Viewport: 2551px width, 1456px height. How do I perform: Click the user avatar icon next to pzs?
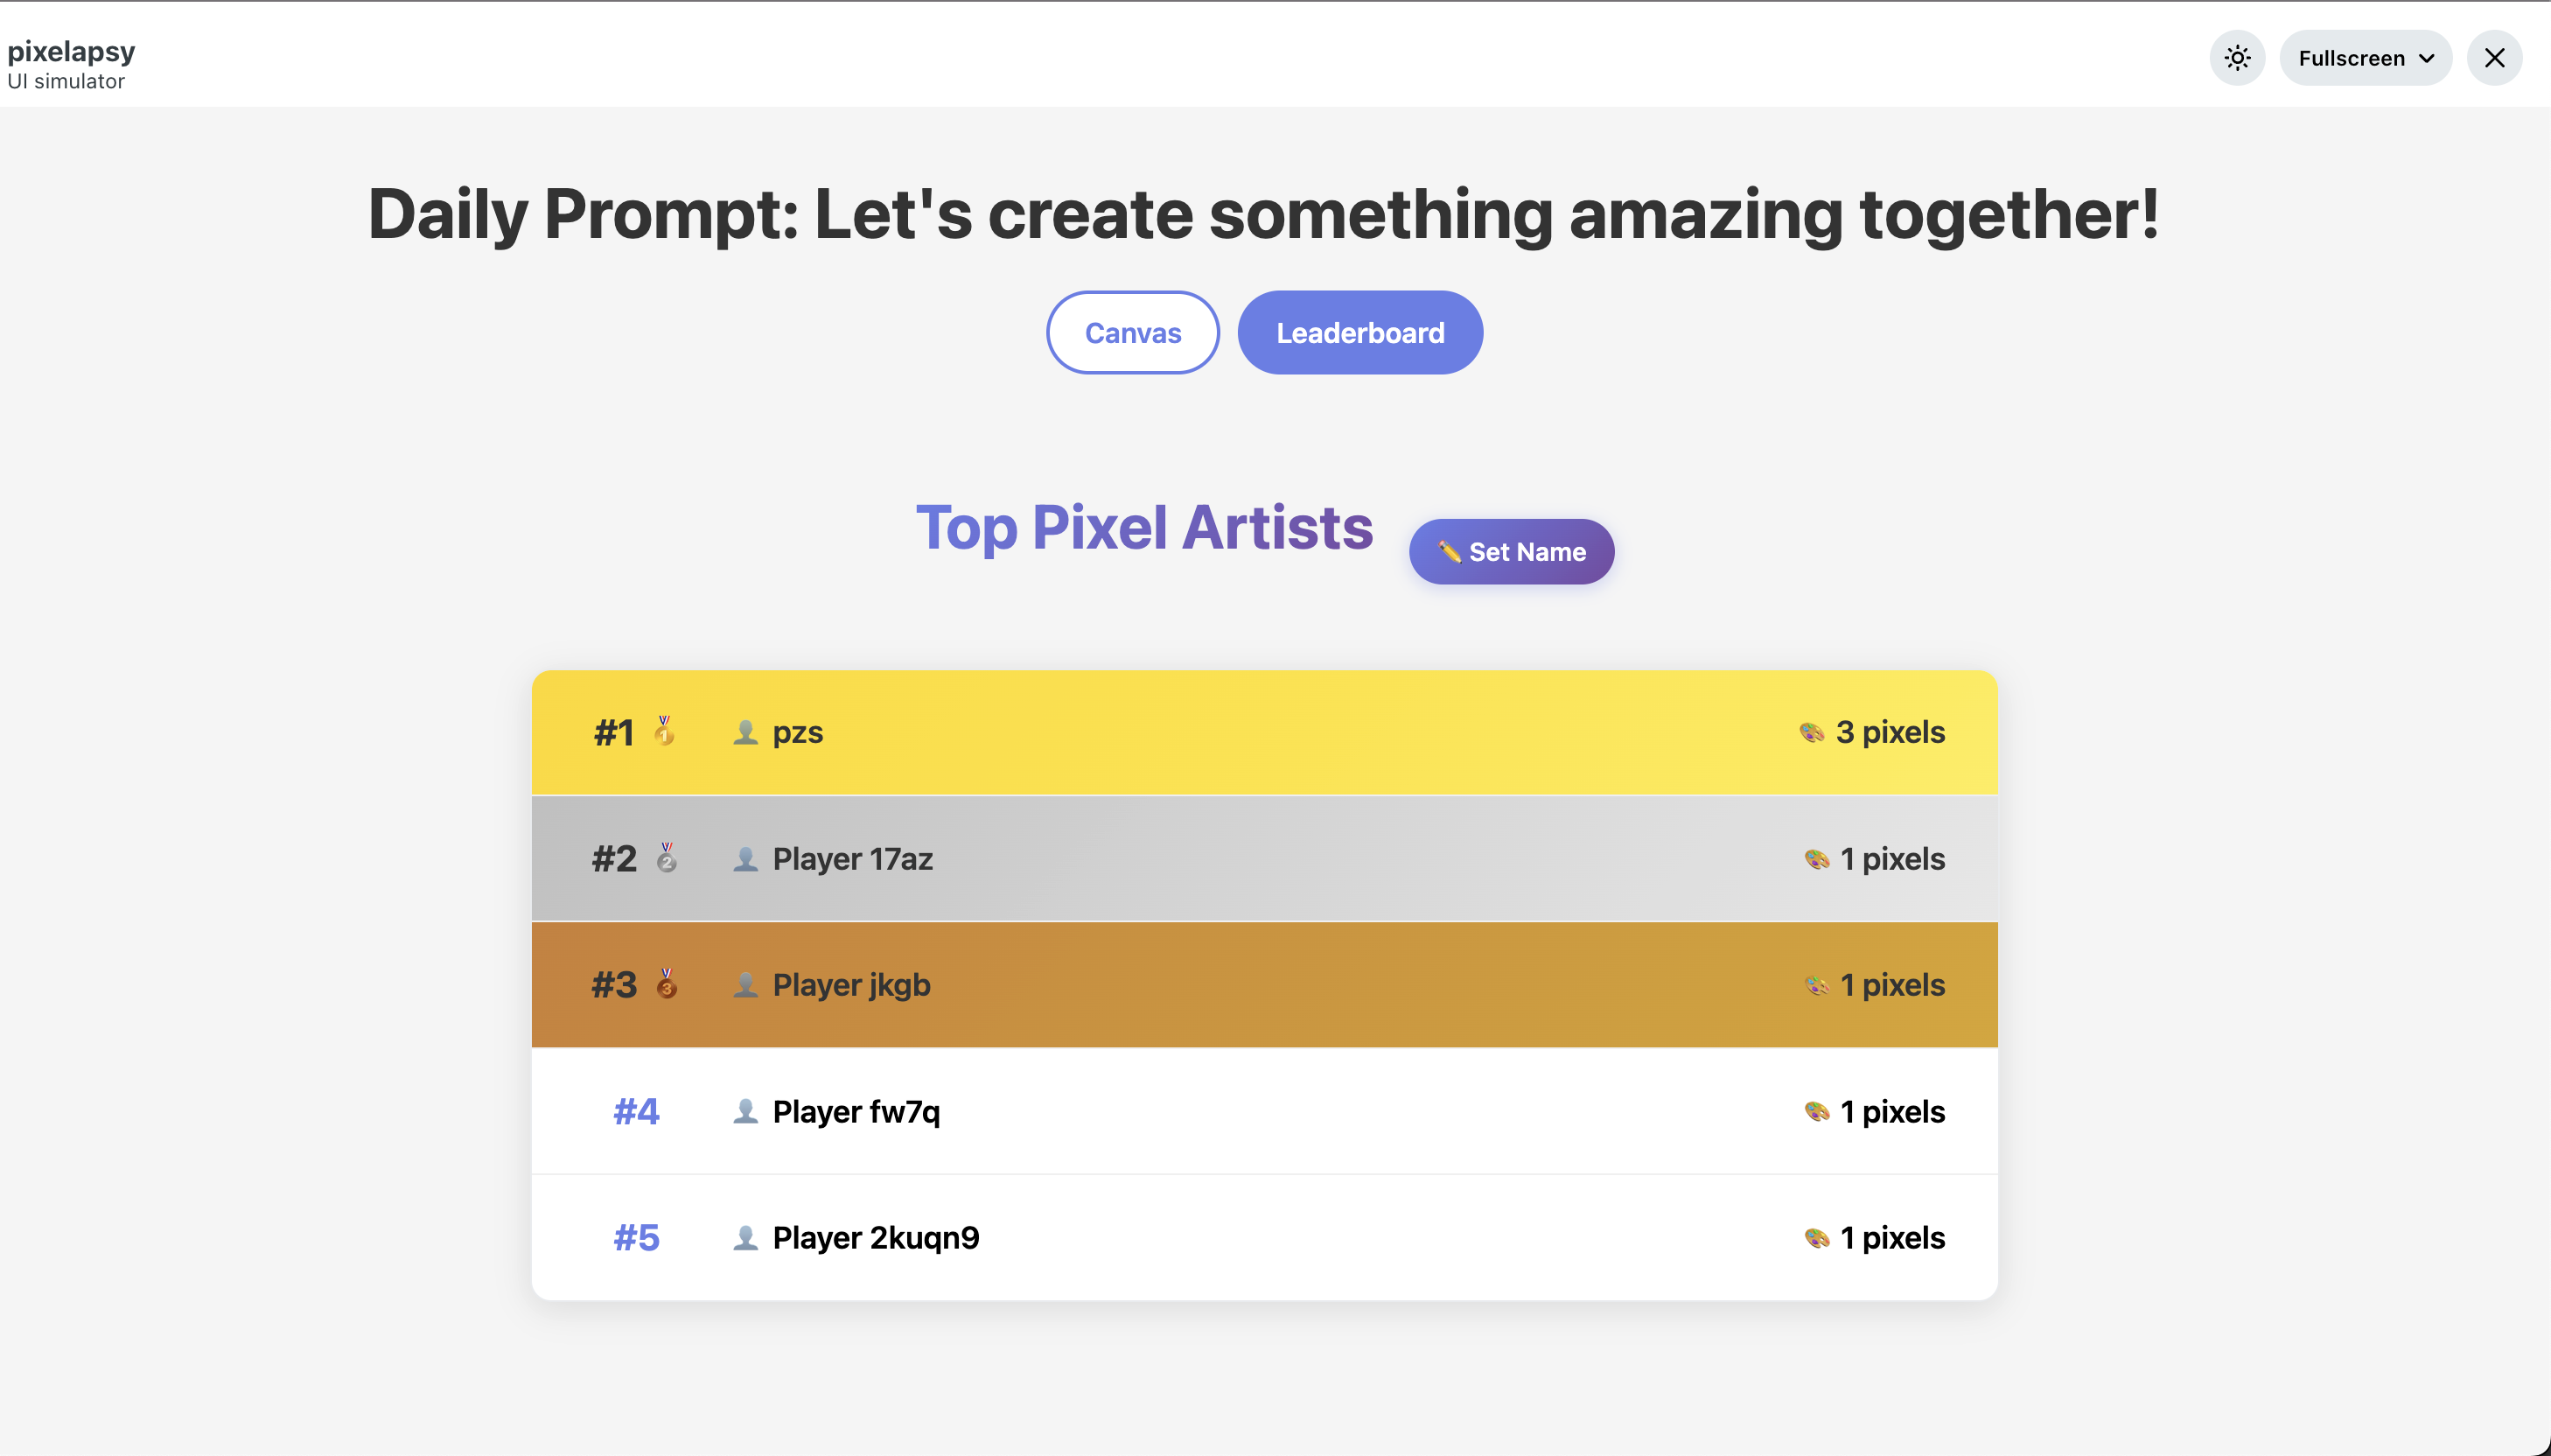744,732
